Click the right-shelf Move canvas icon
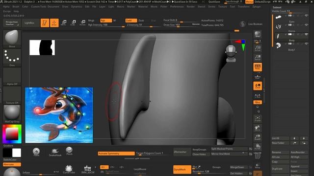This screenshot has width=314, height=176. 258,128
